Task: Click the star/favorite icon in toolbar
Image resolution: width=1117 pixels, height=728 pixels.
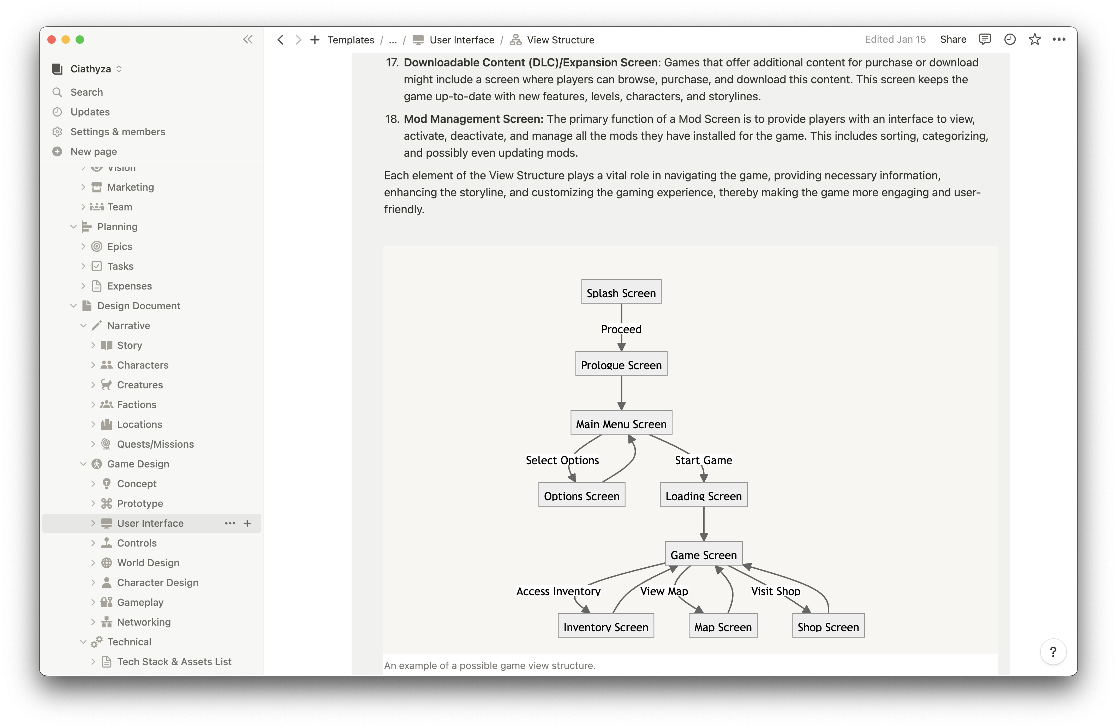Action: click(x=1034, y=39)
